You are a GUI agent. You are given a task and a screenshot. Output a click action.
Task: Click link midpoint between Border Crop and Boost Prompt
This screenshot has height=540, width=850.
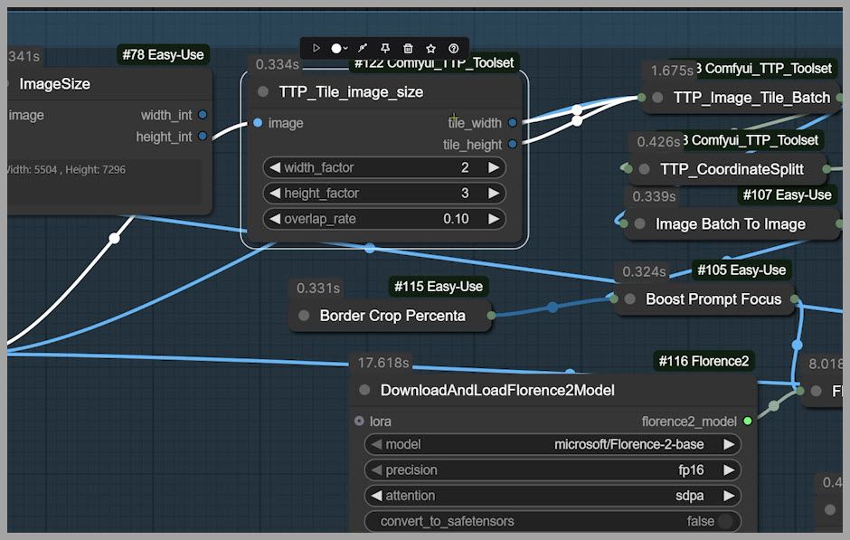(552, 307)
